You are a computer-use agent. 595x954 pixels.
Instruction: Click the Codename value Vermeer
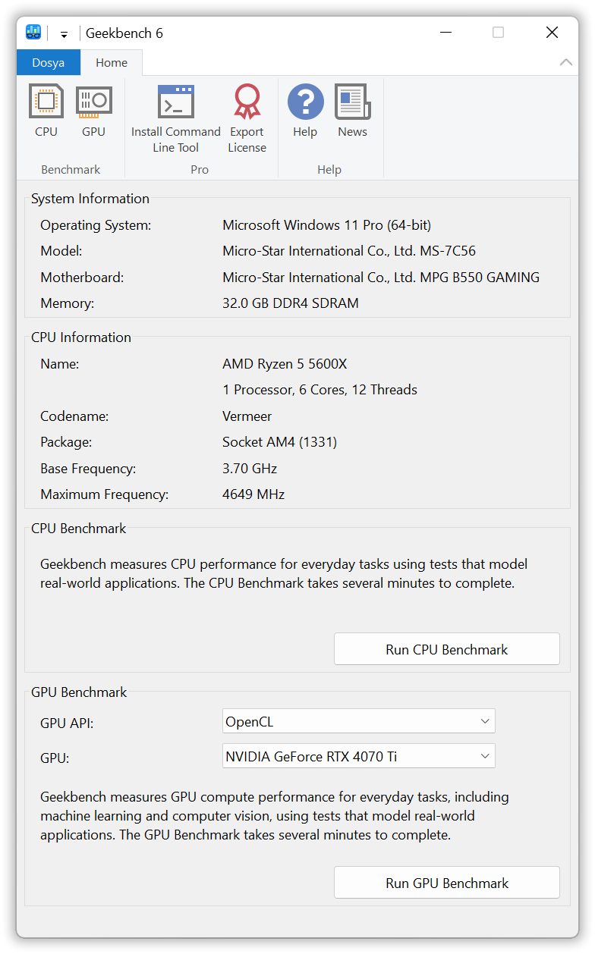pos(247,416)
